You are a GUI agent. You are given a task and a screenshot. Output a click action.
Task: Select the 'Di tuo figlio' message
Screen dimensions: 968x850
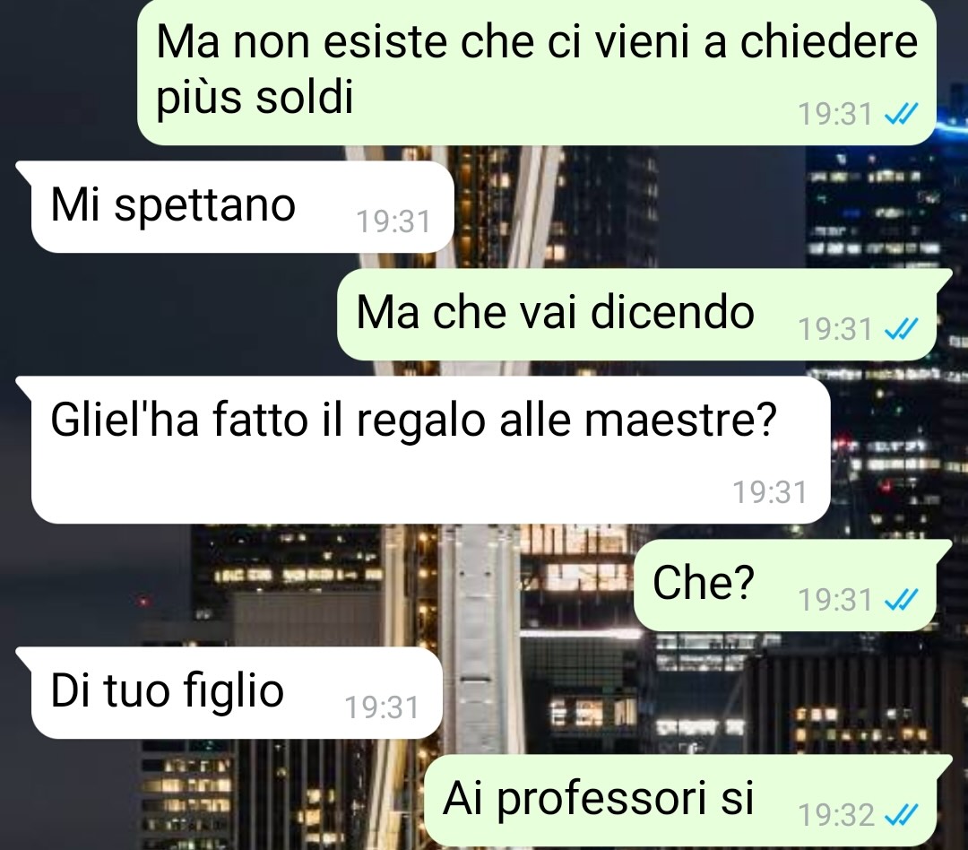click(237, 692)
